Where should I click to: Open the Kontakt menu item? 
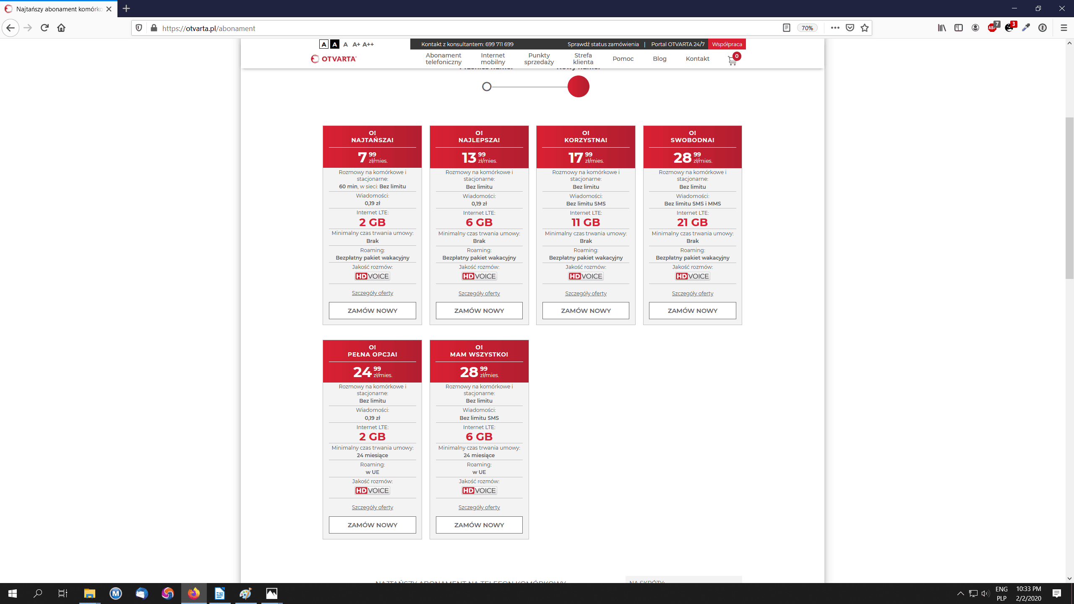pyautogui.click(x=697, y=59)
